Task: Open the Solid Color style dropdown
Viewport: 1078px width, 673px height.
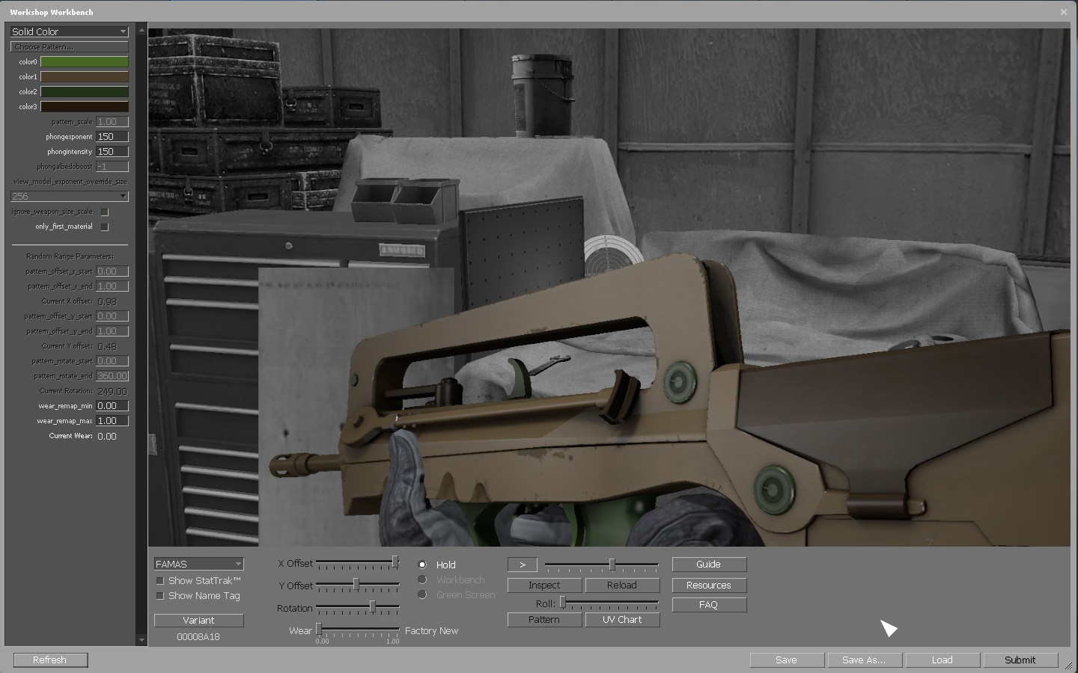Action: coord(69,31)
